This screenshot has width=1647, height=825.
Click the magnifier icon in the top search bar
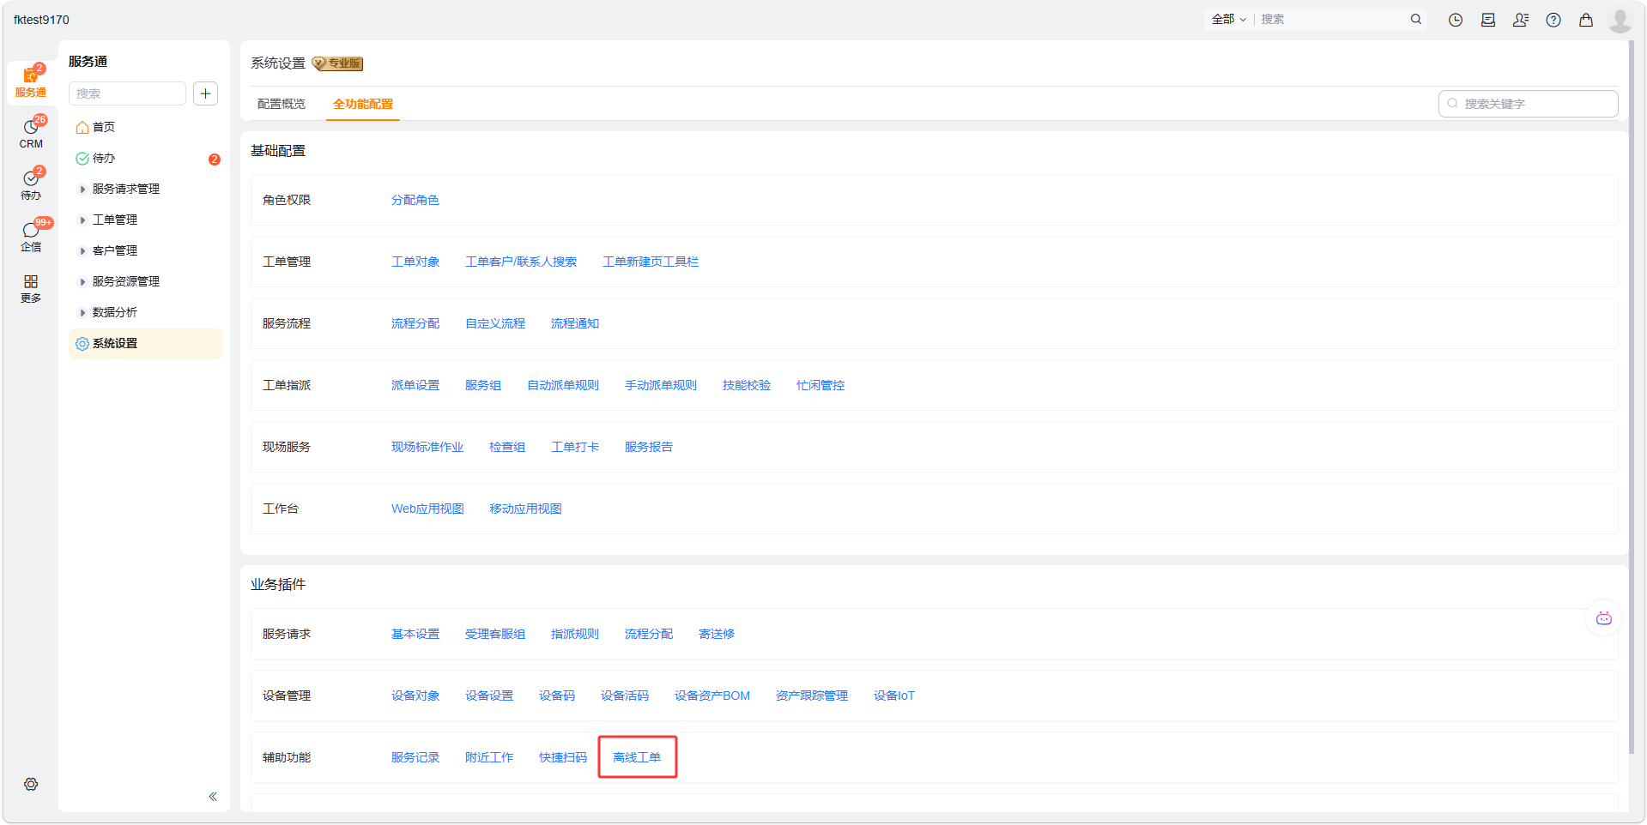(1416, 19)
